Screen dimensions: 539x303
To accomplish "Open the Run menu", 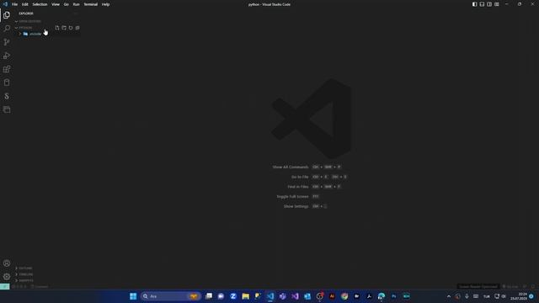I will pos(76,4).
